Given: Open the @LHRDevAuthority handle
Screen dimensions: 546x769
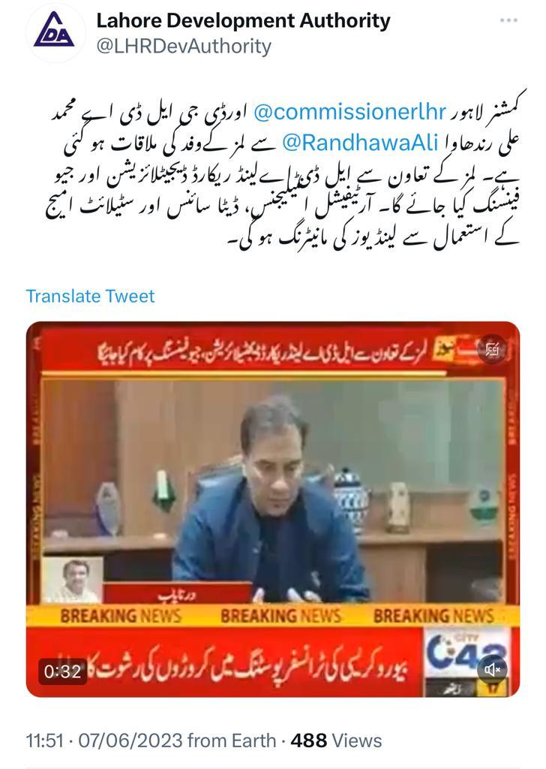Looking at the screenshot, I should pyautogui.click(x=184, y=47).
